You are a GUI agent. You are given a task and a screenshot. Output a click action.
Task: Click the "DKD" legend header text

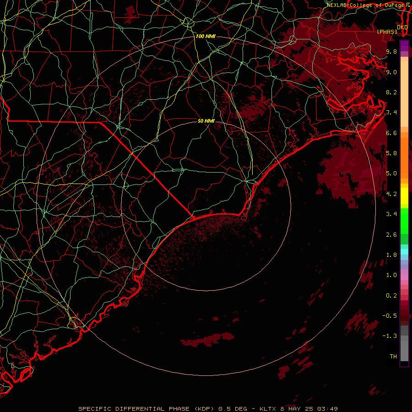[x=402, y=27]
